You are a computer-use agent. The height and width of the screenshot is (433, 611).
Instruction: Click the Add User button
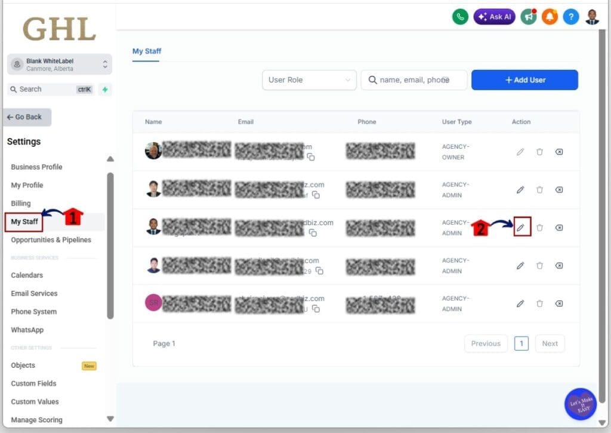524,79
